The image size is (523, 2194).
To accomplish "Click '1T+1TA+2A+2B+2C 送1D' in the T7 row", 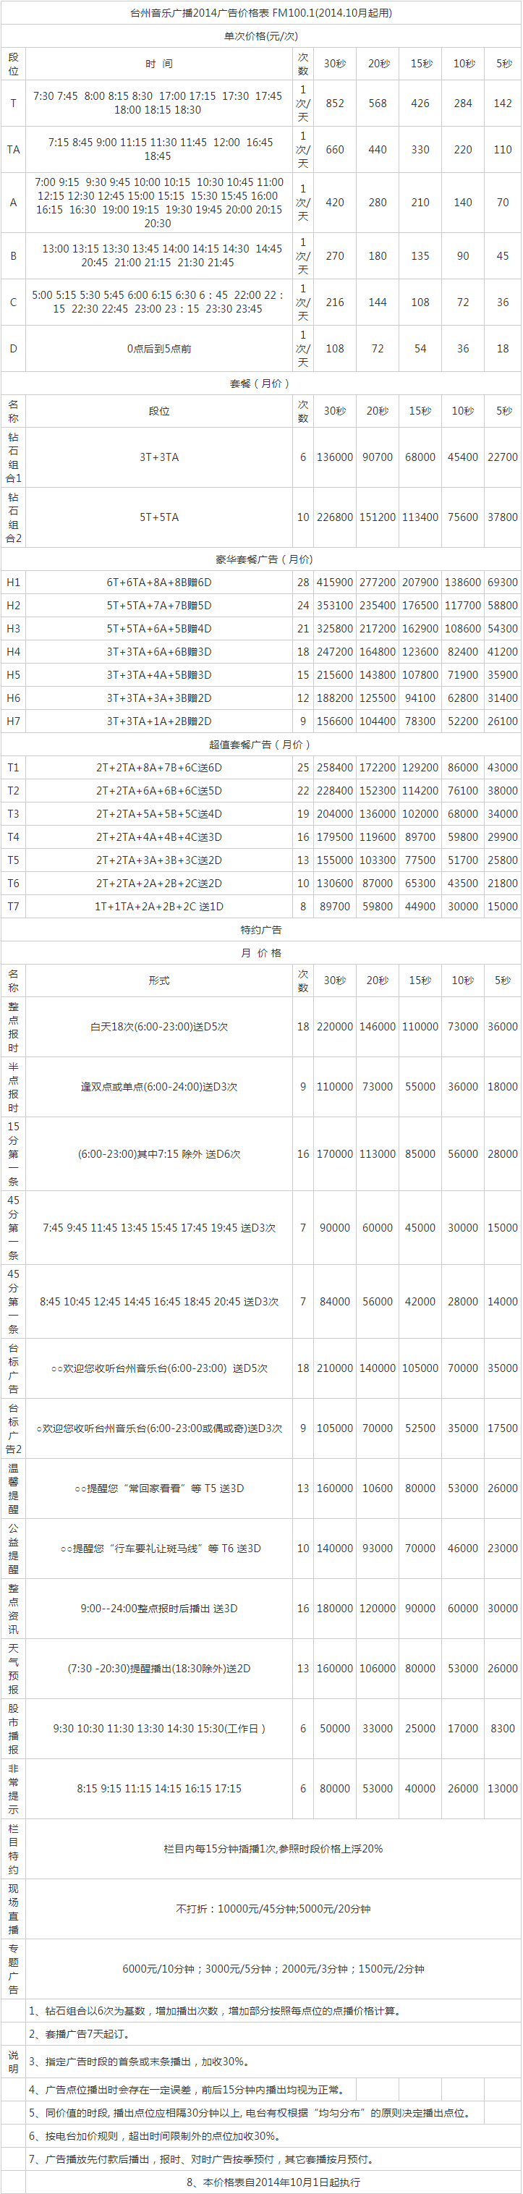I will [x=159, y=906].
